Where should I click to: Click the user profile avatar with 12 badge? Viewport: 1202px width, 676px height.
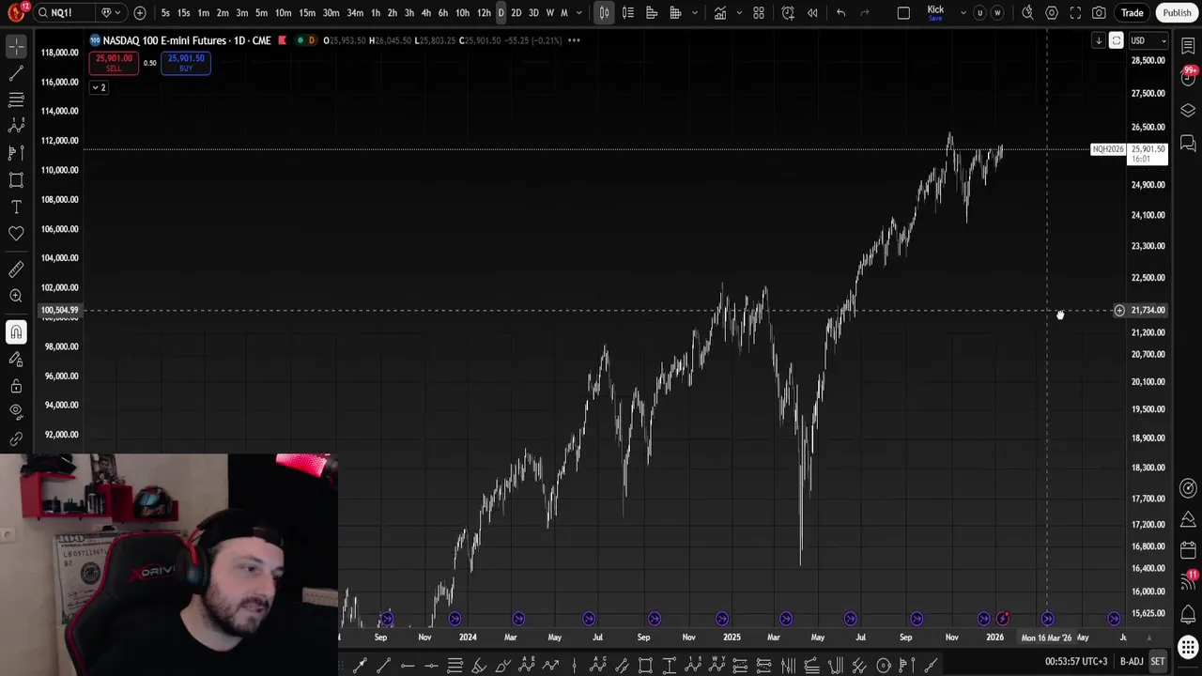coord(16,12)
